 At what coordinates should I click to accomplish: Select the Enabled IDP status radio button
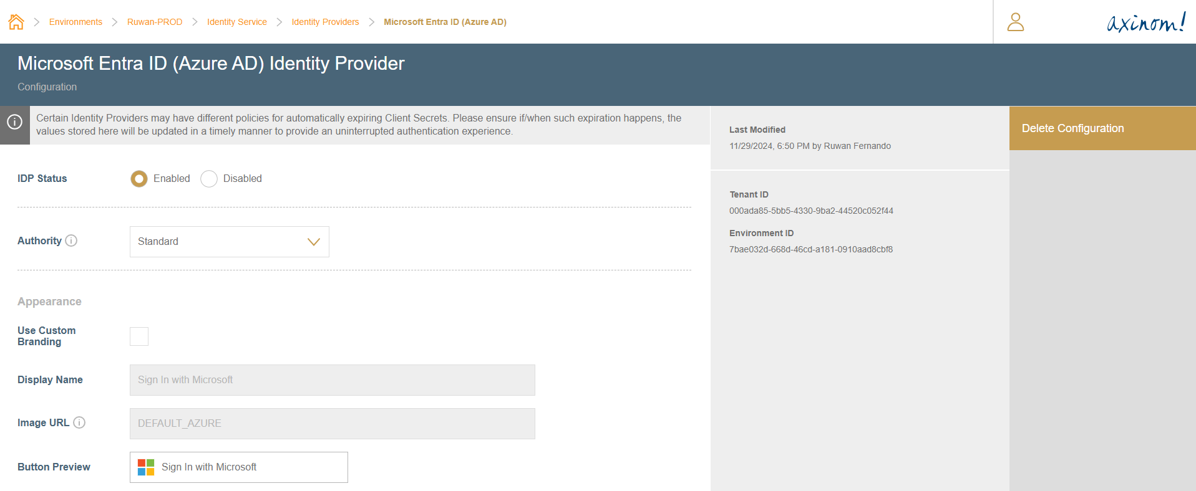tap(139, 179)
